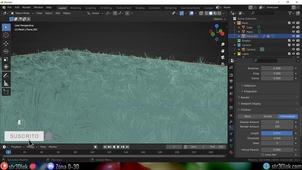Open the Object Mode dropdown
This screenshot has height=170, width=302.
click(22, 13)
